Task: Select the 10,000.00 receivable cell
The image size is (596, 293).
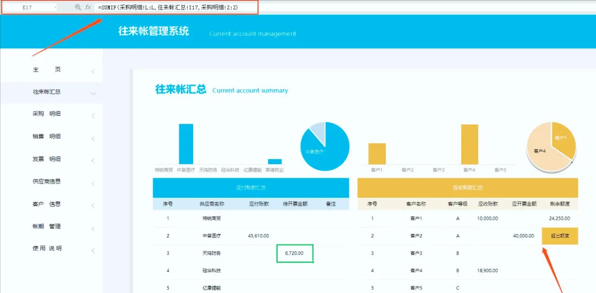Action: pos(487,218)
